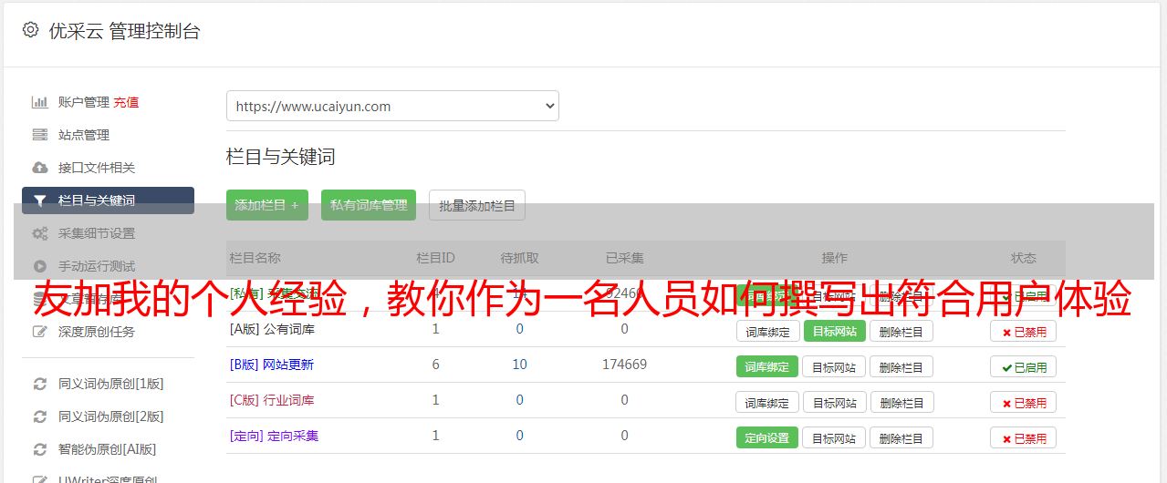Click the gears icon for 采集细节设置
This screenshot has height=483, width=1167.
coord(39,233)
